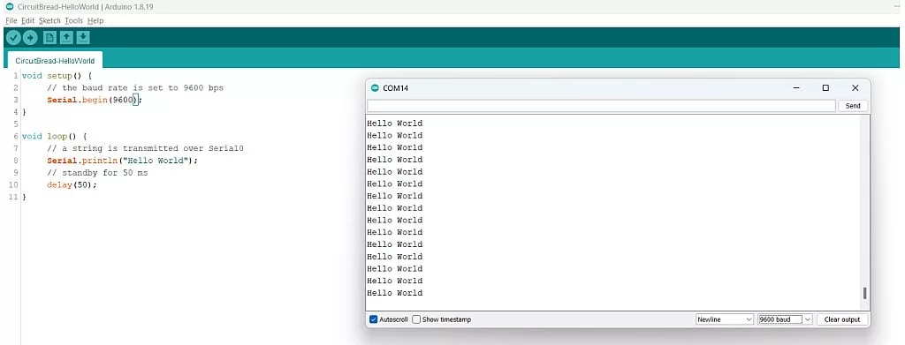Click the Verify sketch checkmark icon
The height and width of the screenshot is (345, 905).
(x=13, y=38)
